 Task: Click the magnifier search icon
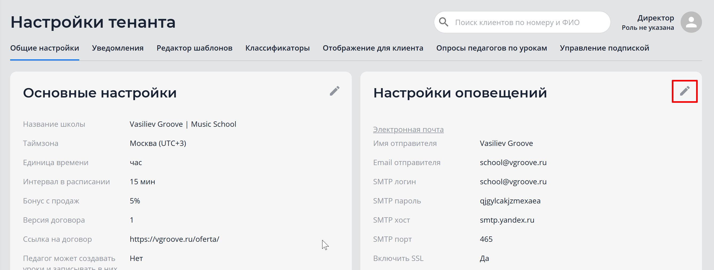(x=444, y=22)
